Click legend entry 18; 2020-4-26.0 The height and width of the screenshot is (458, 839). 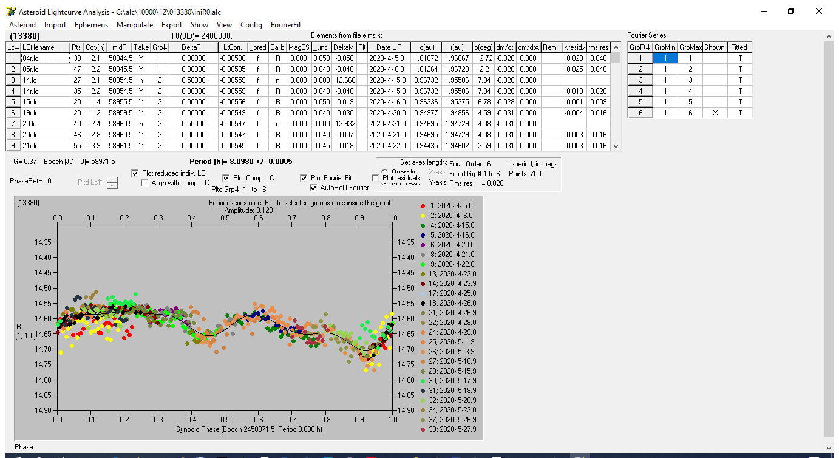point(452,303)
